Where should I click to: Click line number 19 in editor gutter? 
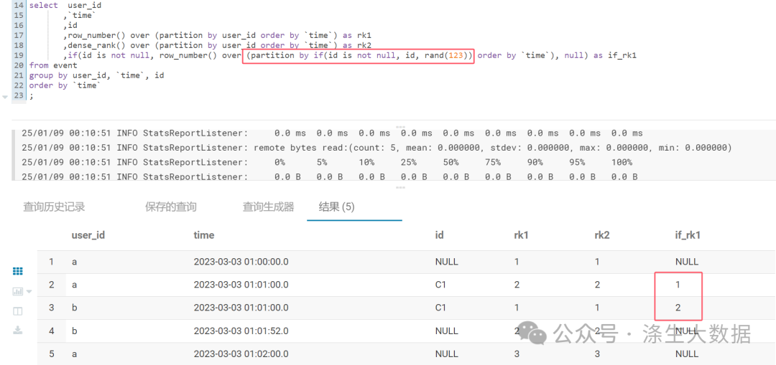coord(19,55)
